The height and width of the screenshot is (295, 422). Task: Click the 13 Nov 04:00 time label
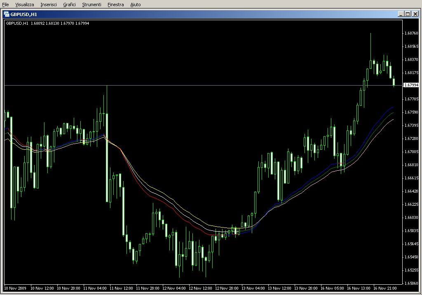[252, 288]
